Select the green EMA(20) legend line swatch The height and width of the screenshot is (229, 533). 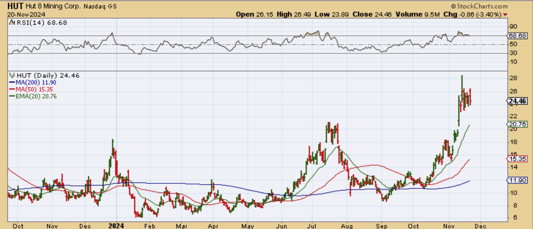[x=12, y=96]
